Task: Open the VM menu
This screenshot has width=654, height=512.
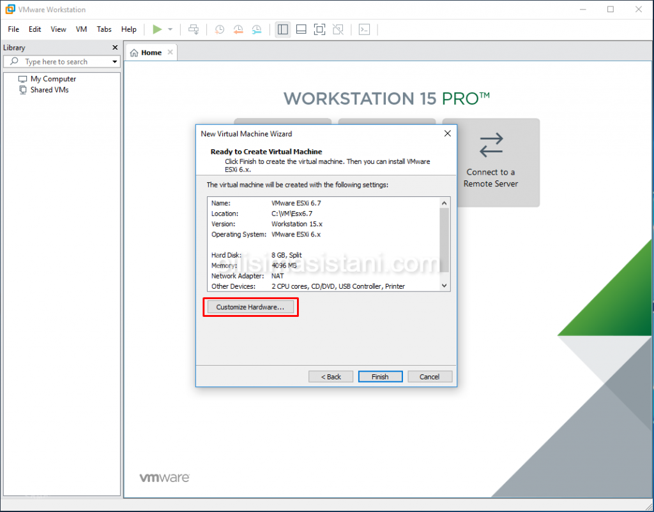Action: pyautogui.click(x=81, y=29)
